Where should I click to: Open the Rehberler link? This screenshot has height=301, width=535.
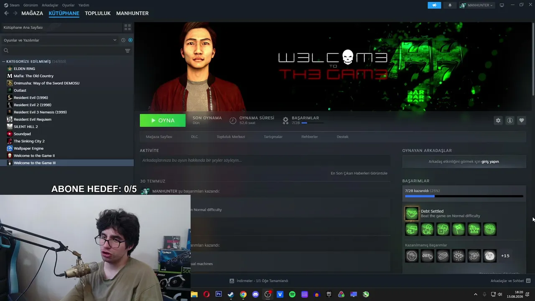coord(310,137)
